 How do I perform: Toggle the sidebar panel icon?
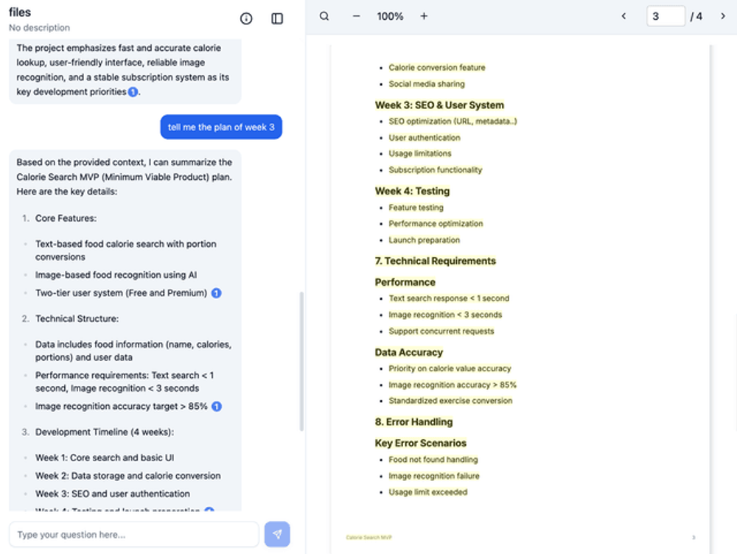[x=277, y=18]
